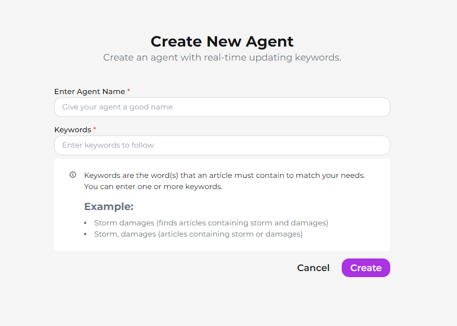Click the Give your agent a good name placeholder
Viewport: 457px width, 326px height.
click(118, 107)
